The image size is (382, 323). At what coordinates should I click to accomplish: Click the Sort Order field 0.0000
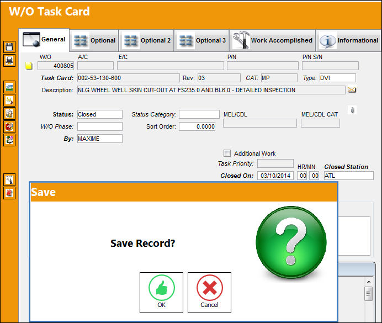[x=197, y=126]
